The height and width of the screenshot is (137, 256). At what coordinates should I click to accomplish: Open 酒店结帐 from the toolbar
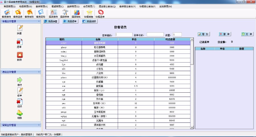(76, 14)
